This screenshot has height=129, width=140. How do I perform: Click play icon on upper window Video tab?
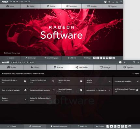(28, 6)
